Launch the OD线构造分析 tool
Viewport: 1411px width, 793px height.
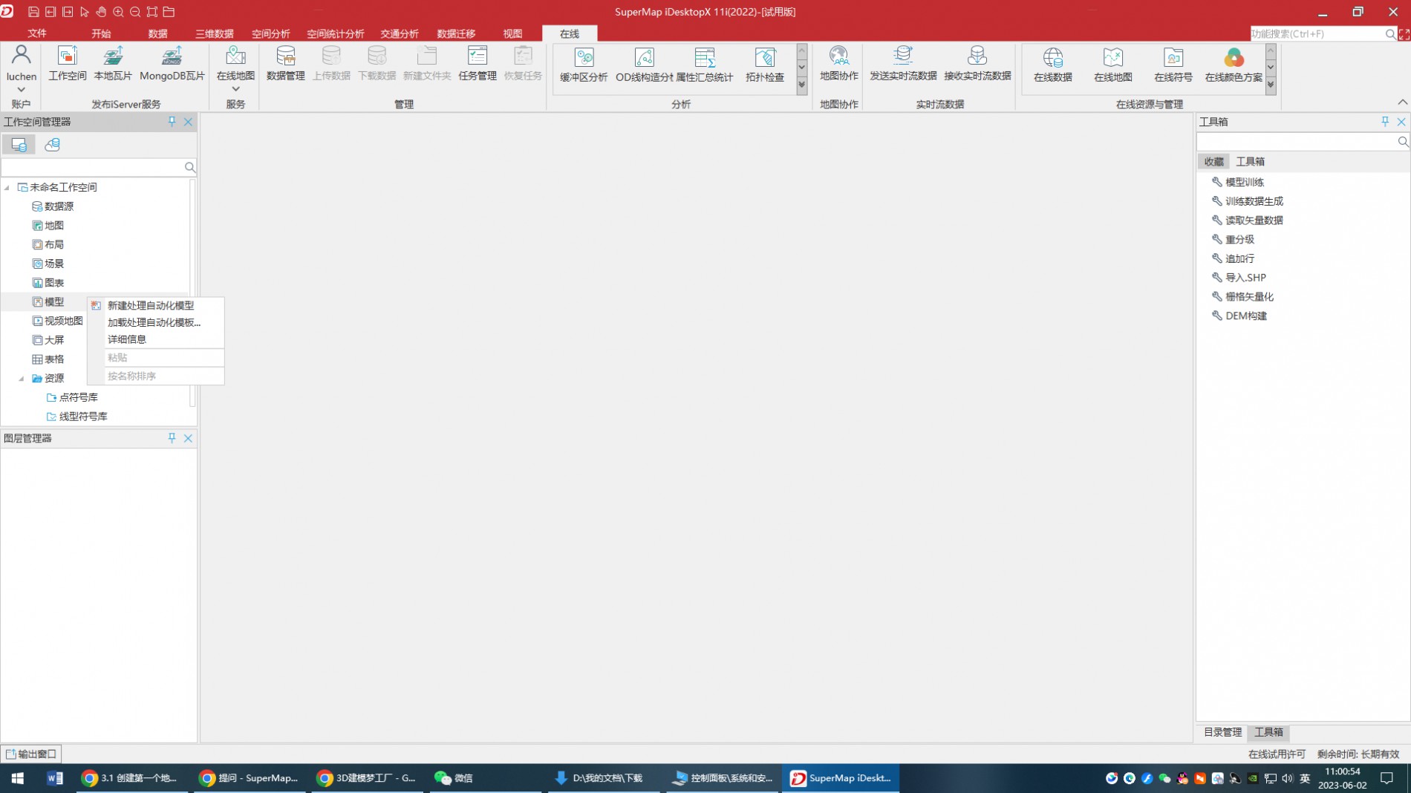[644, 64]
